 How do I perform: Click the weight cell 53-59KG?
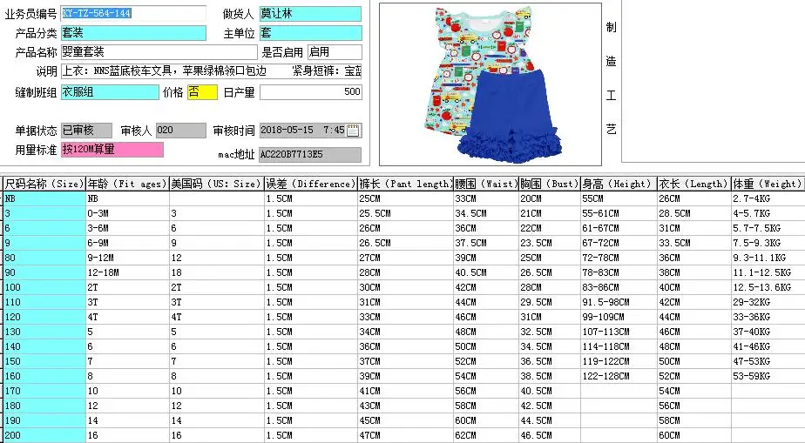tap(768, 376)
